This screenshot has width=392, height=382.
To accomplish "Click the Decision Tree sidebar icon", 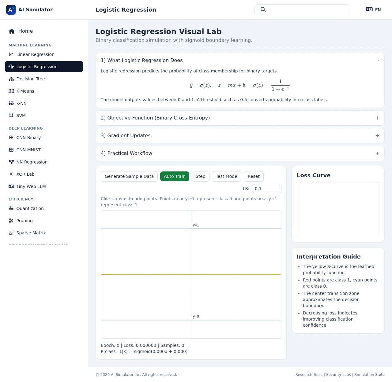I will point(11,79).
